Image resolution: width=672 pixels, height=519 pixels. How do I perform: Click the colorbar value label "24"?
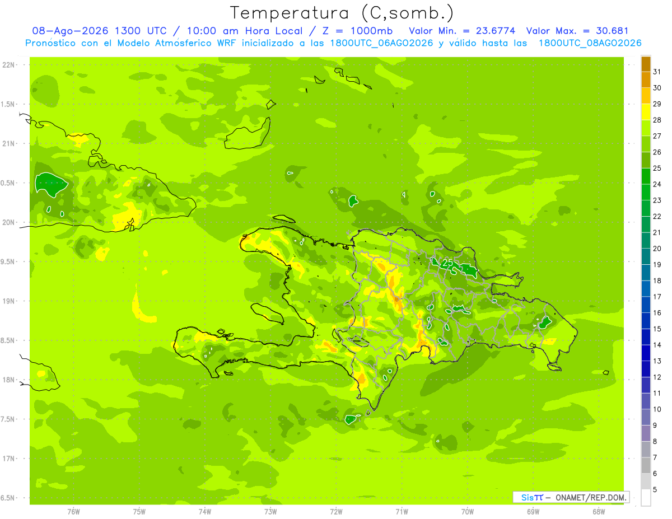pos(657,184)
